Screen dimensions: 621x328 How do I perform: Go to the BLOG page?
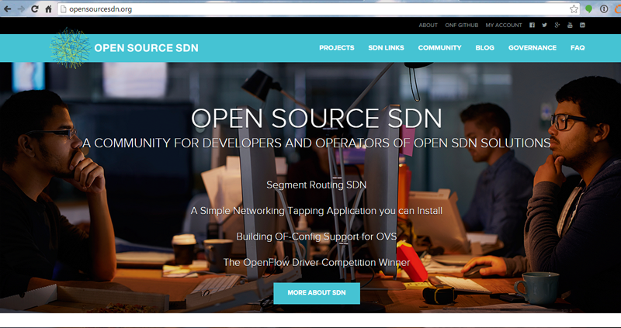point(484,47)
